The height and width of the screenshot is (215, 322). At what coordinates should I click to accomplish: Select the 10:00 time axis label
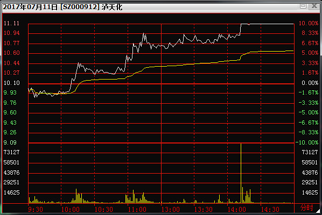(x=70, y=210)
